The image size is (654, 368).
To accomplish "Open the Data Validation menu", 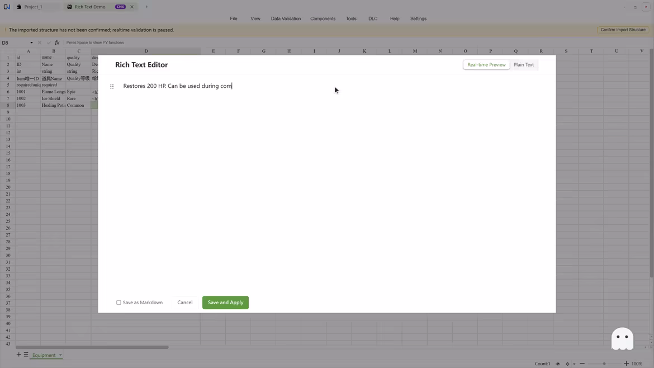I will click(286, 19).
